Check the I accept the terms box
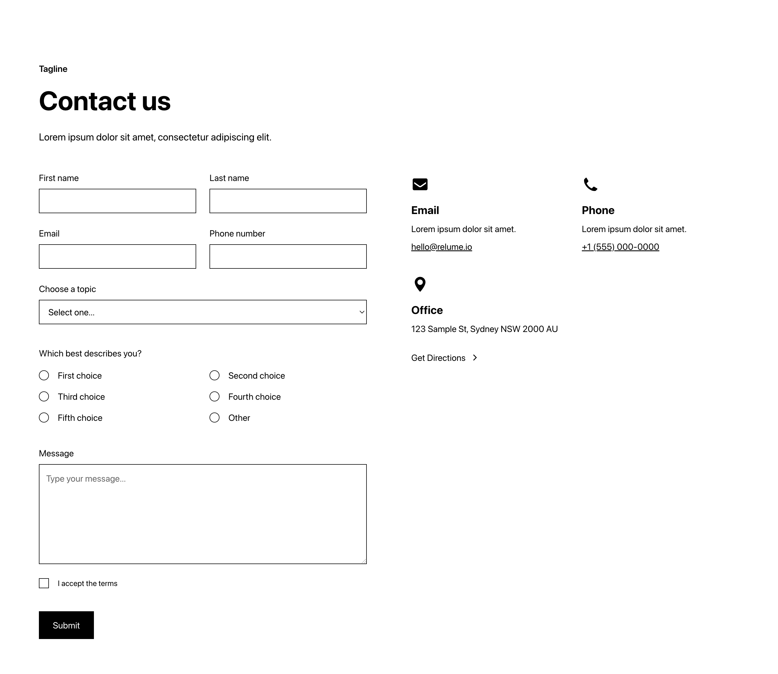Image resolution: width=778 pixels, height=674 pixels. (x=44, y=583)
